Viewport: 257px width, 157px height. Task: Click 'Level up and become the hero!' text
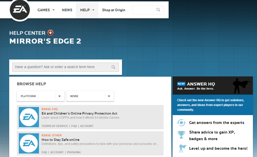[x=218, y=148]
